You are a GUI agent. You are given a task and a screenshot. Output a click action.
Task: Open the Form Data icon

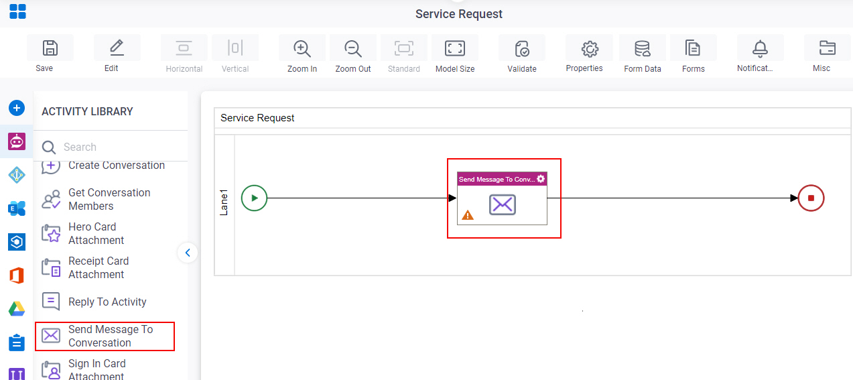[x=643, y=48]
